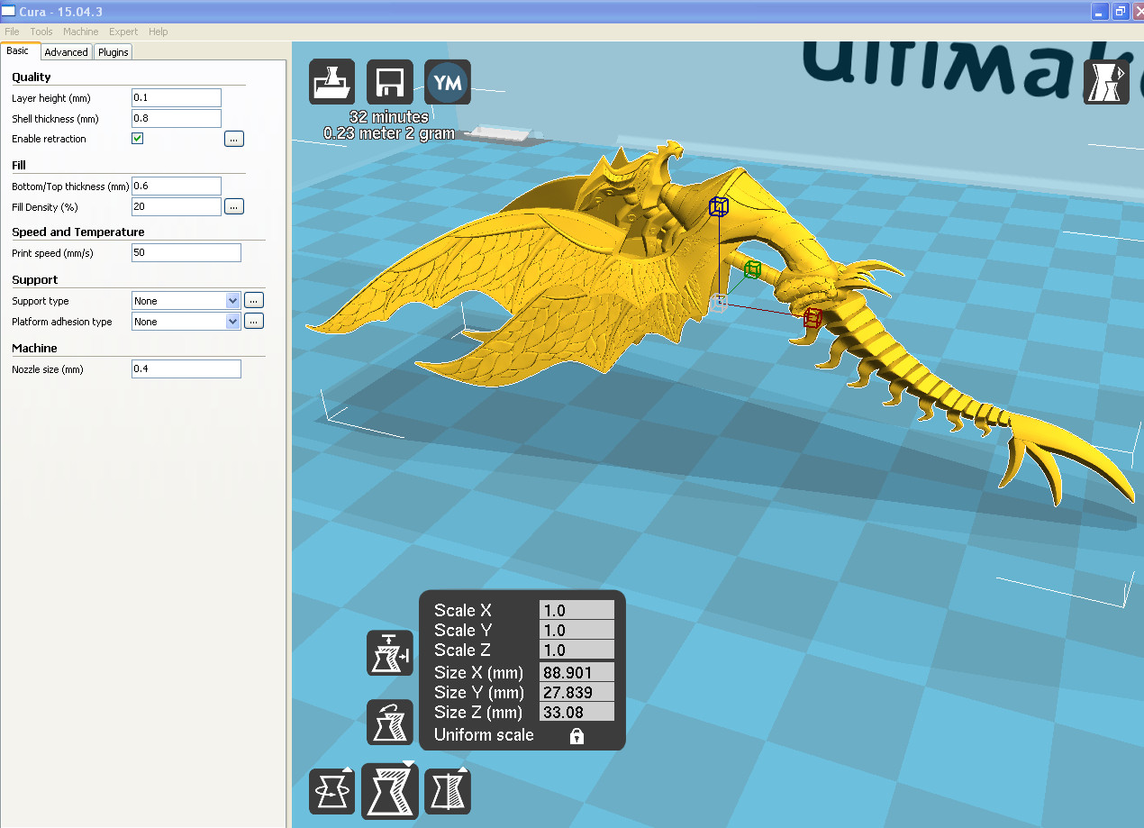The width and height of the screenshot is (1144, 828).
Task: Open the Expert menu
Action: pyautogui.click(x=123, y=32)
